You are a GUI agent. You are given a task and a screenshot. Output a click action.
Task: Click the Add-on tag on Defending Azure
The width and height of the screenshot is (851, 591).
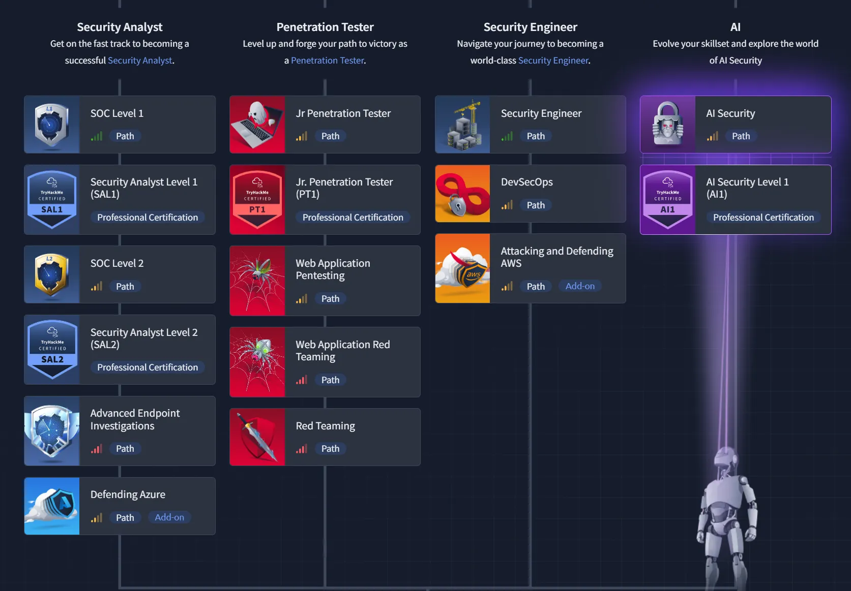(x=169, y=517)
